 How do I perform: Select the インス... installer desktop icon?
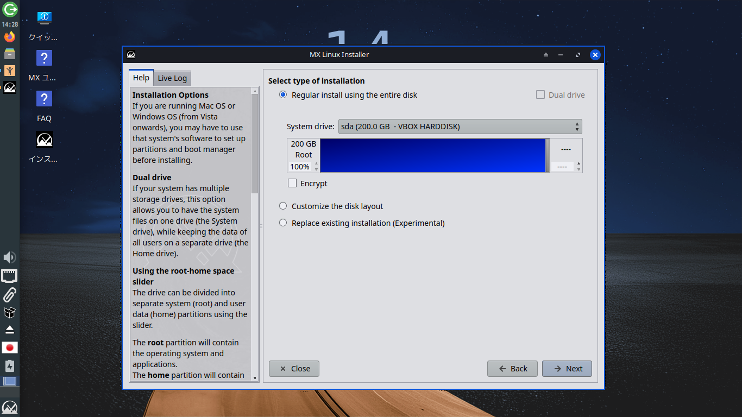point(43,148)
